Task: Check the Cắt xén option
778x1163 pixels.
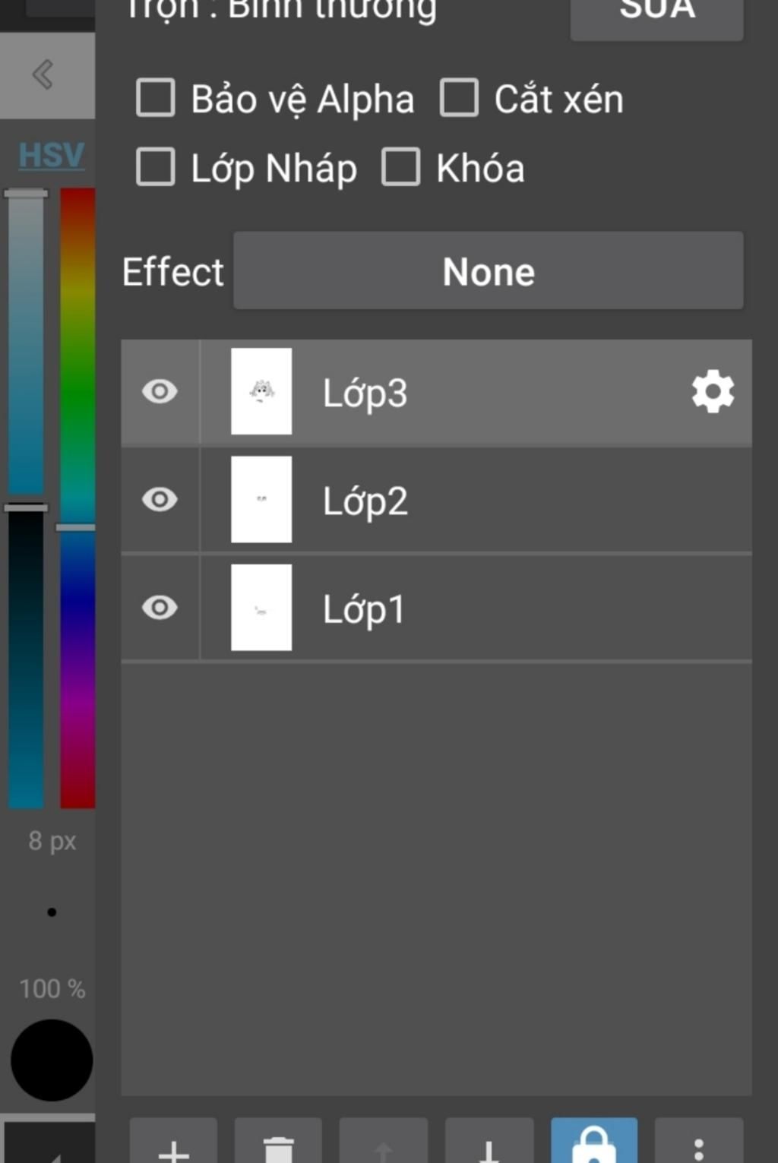Action: click(x=459, y=98)
